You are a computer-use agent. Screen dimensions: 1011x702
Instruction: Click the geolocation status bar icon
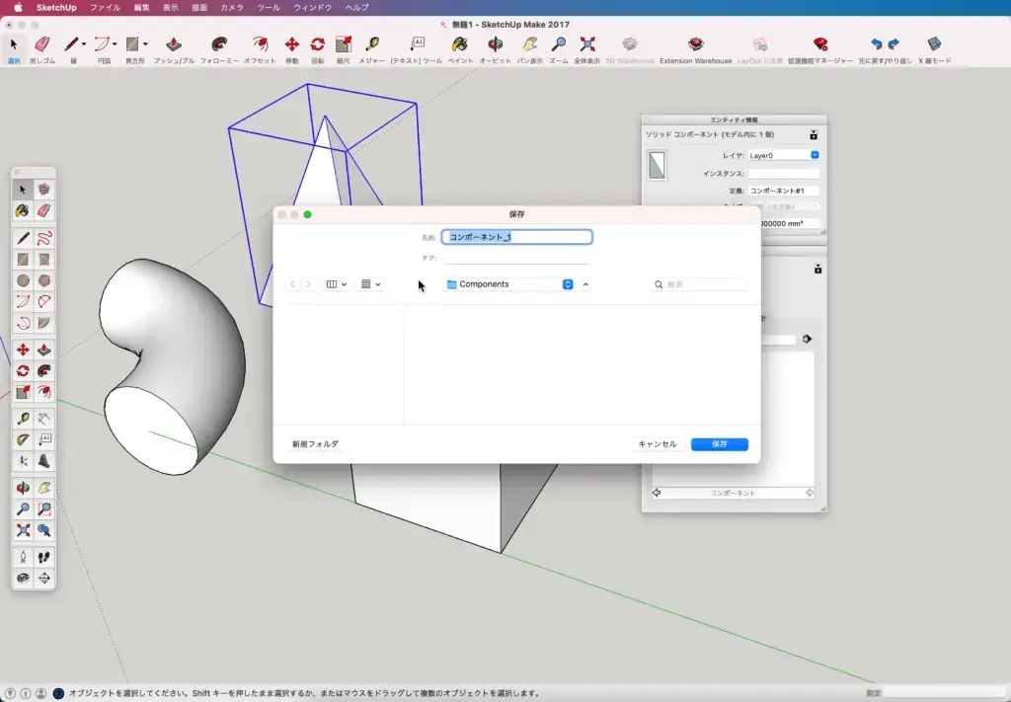click(x=10, y=694)
